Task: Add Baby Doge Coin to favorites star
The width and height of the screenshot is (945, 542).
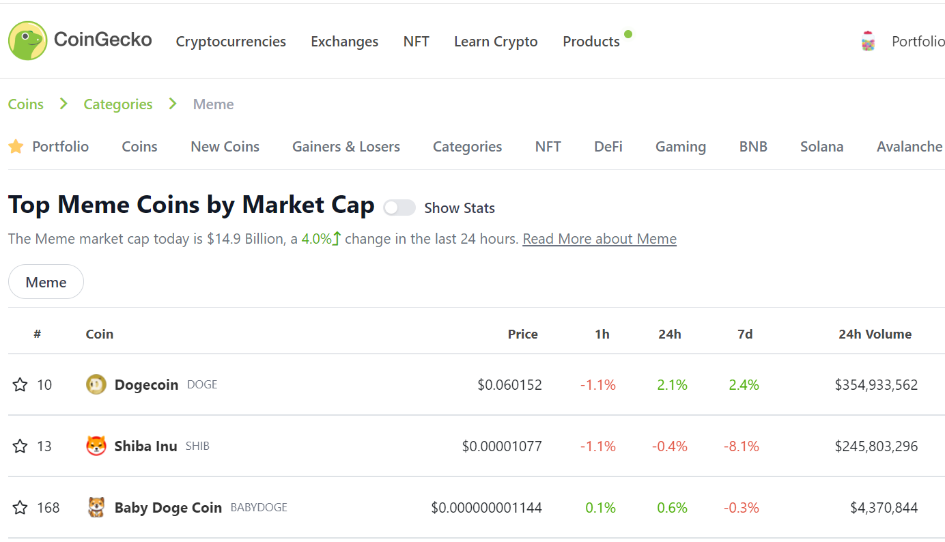Action: pyautogui.click(x=20, y=508)
